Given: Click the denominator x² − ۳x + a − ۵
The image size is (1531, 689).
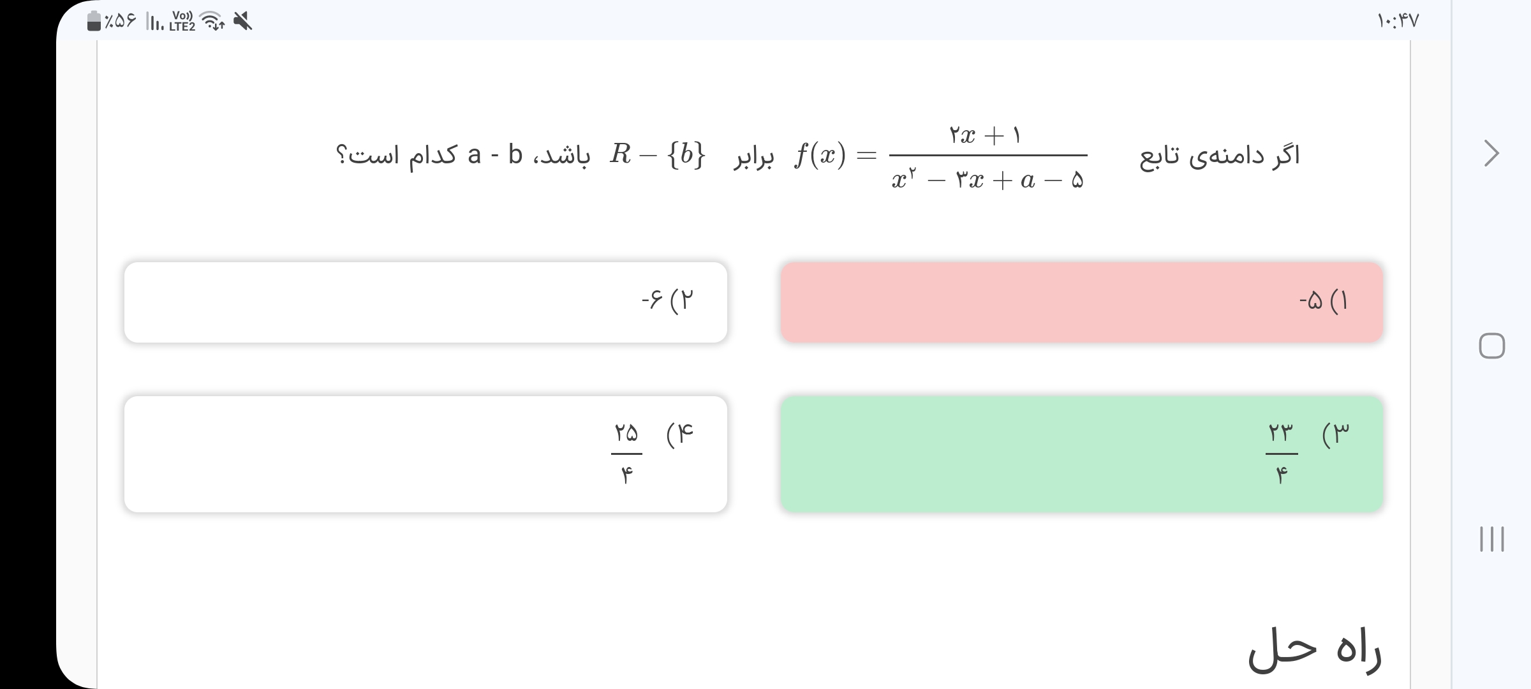Looking at the screenshot, I should 987,181.
